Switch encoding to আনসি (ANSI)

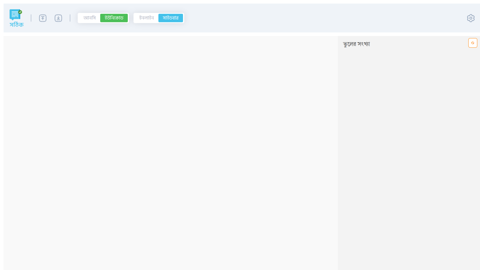click(x=89, y=18)
